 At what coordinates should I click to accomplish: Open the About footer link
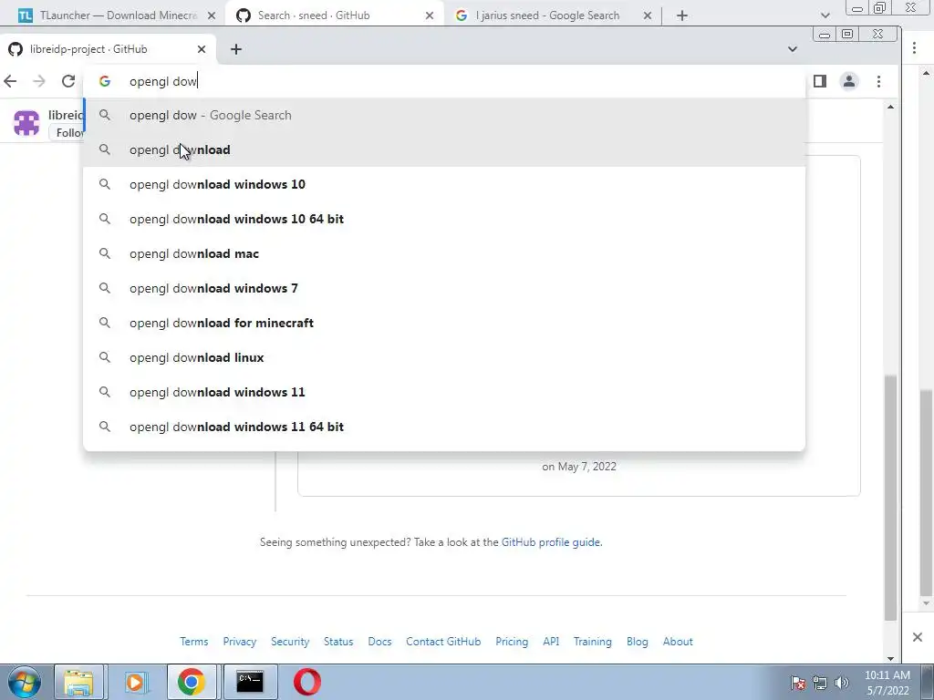click(678, 642)
